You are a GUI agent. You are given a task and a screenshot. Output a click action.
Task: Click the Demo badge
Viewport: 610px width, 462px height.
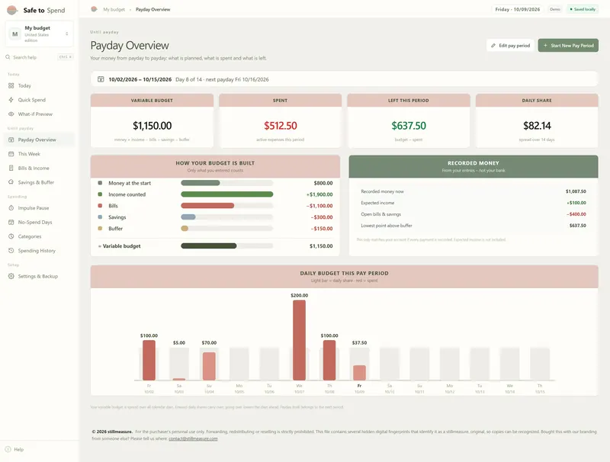555,9
